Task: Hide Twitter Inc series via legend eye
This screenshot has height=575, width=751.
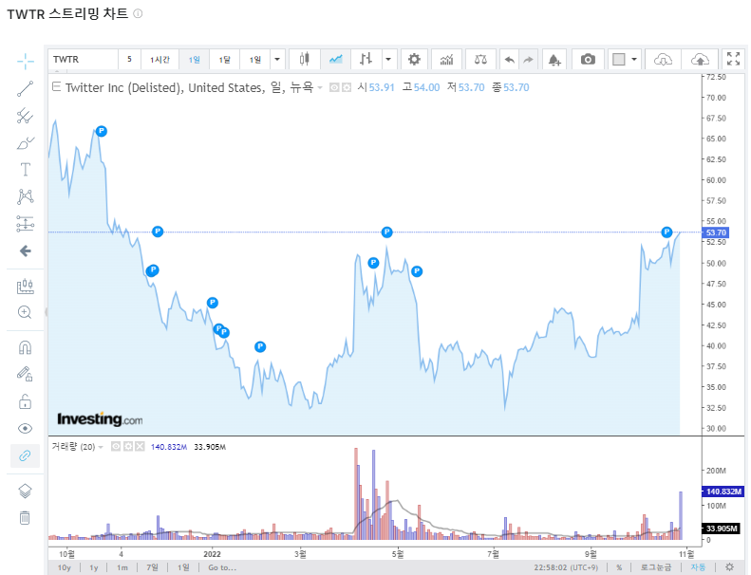Action: coord(334,87)
